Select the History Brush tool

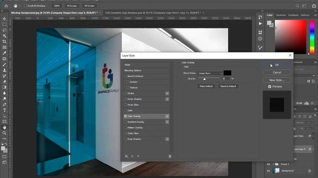click(4, 76)
